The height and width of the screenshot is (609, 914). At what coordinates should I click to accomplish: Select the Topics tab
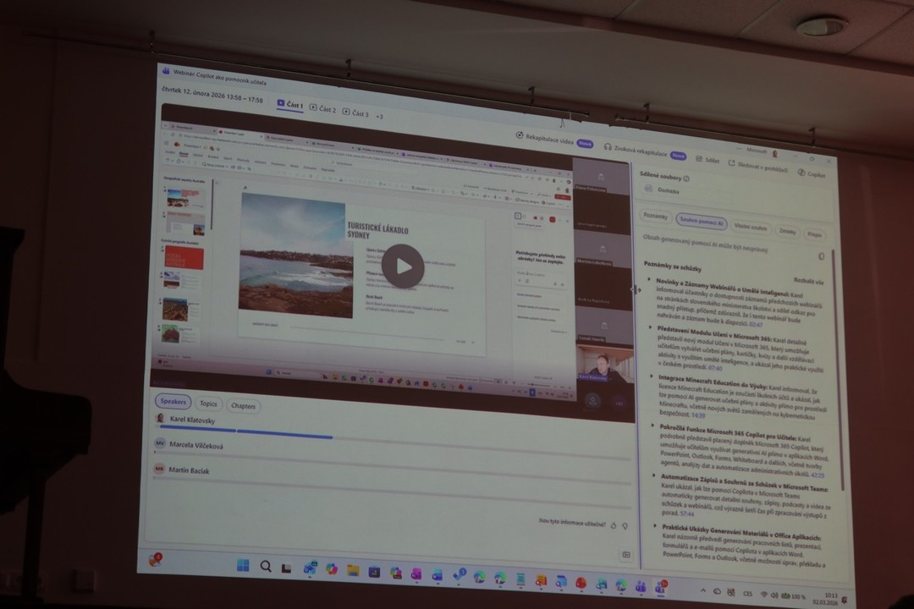pyautogui.click(x=208, y=404)
